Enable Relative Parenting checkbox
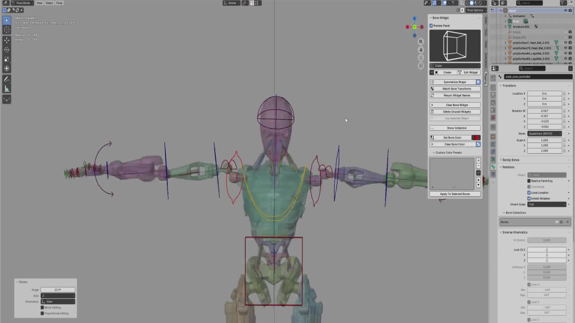 click(x=529, y=181)
